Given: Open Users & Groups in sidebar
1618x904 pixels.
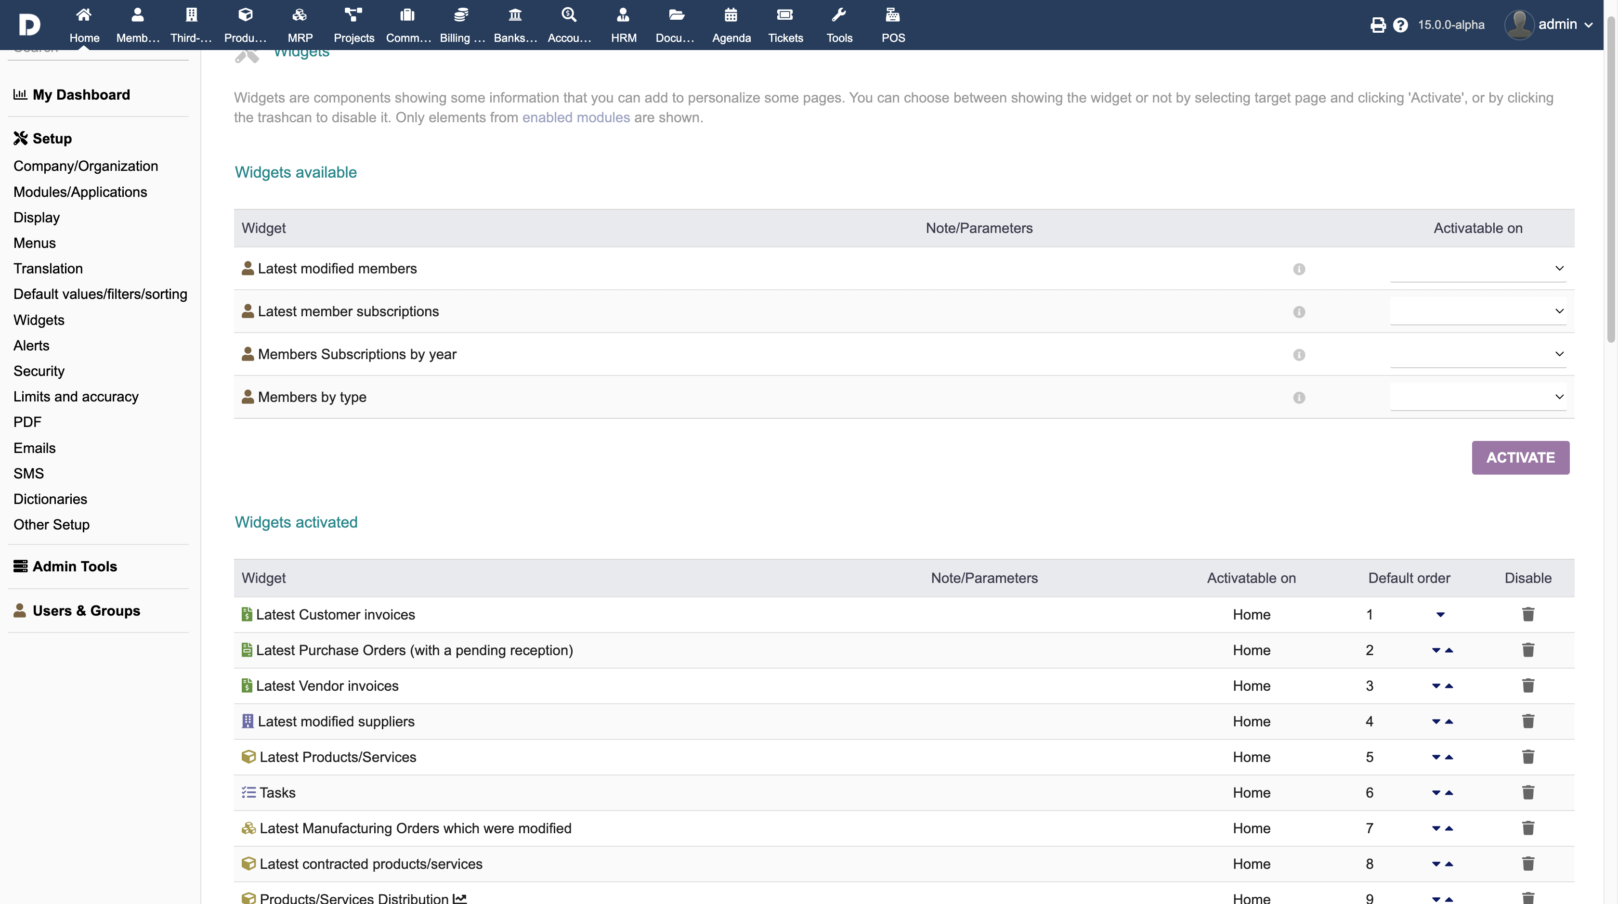Looking at the screenshot, I should click(x=86, y=611).
